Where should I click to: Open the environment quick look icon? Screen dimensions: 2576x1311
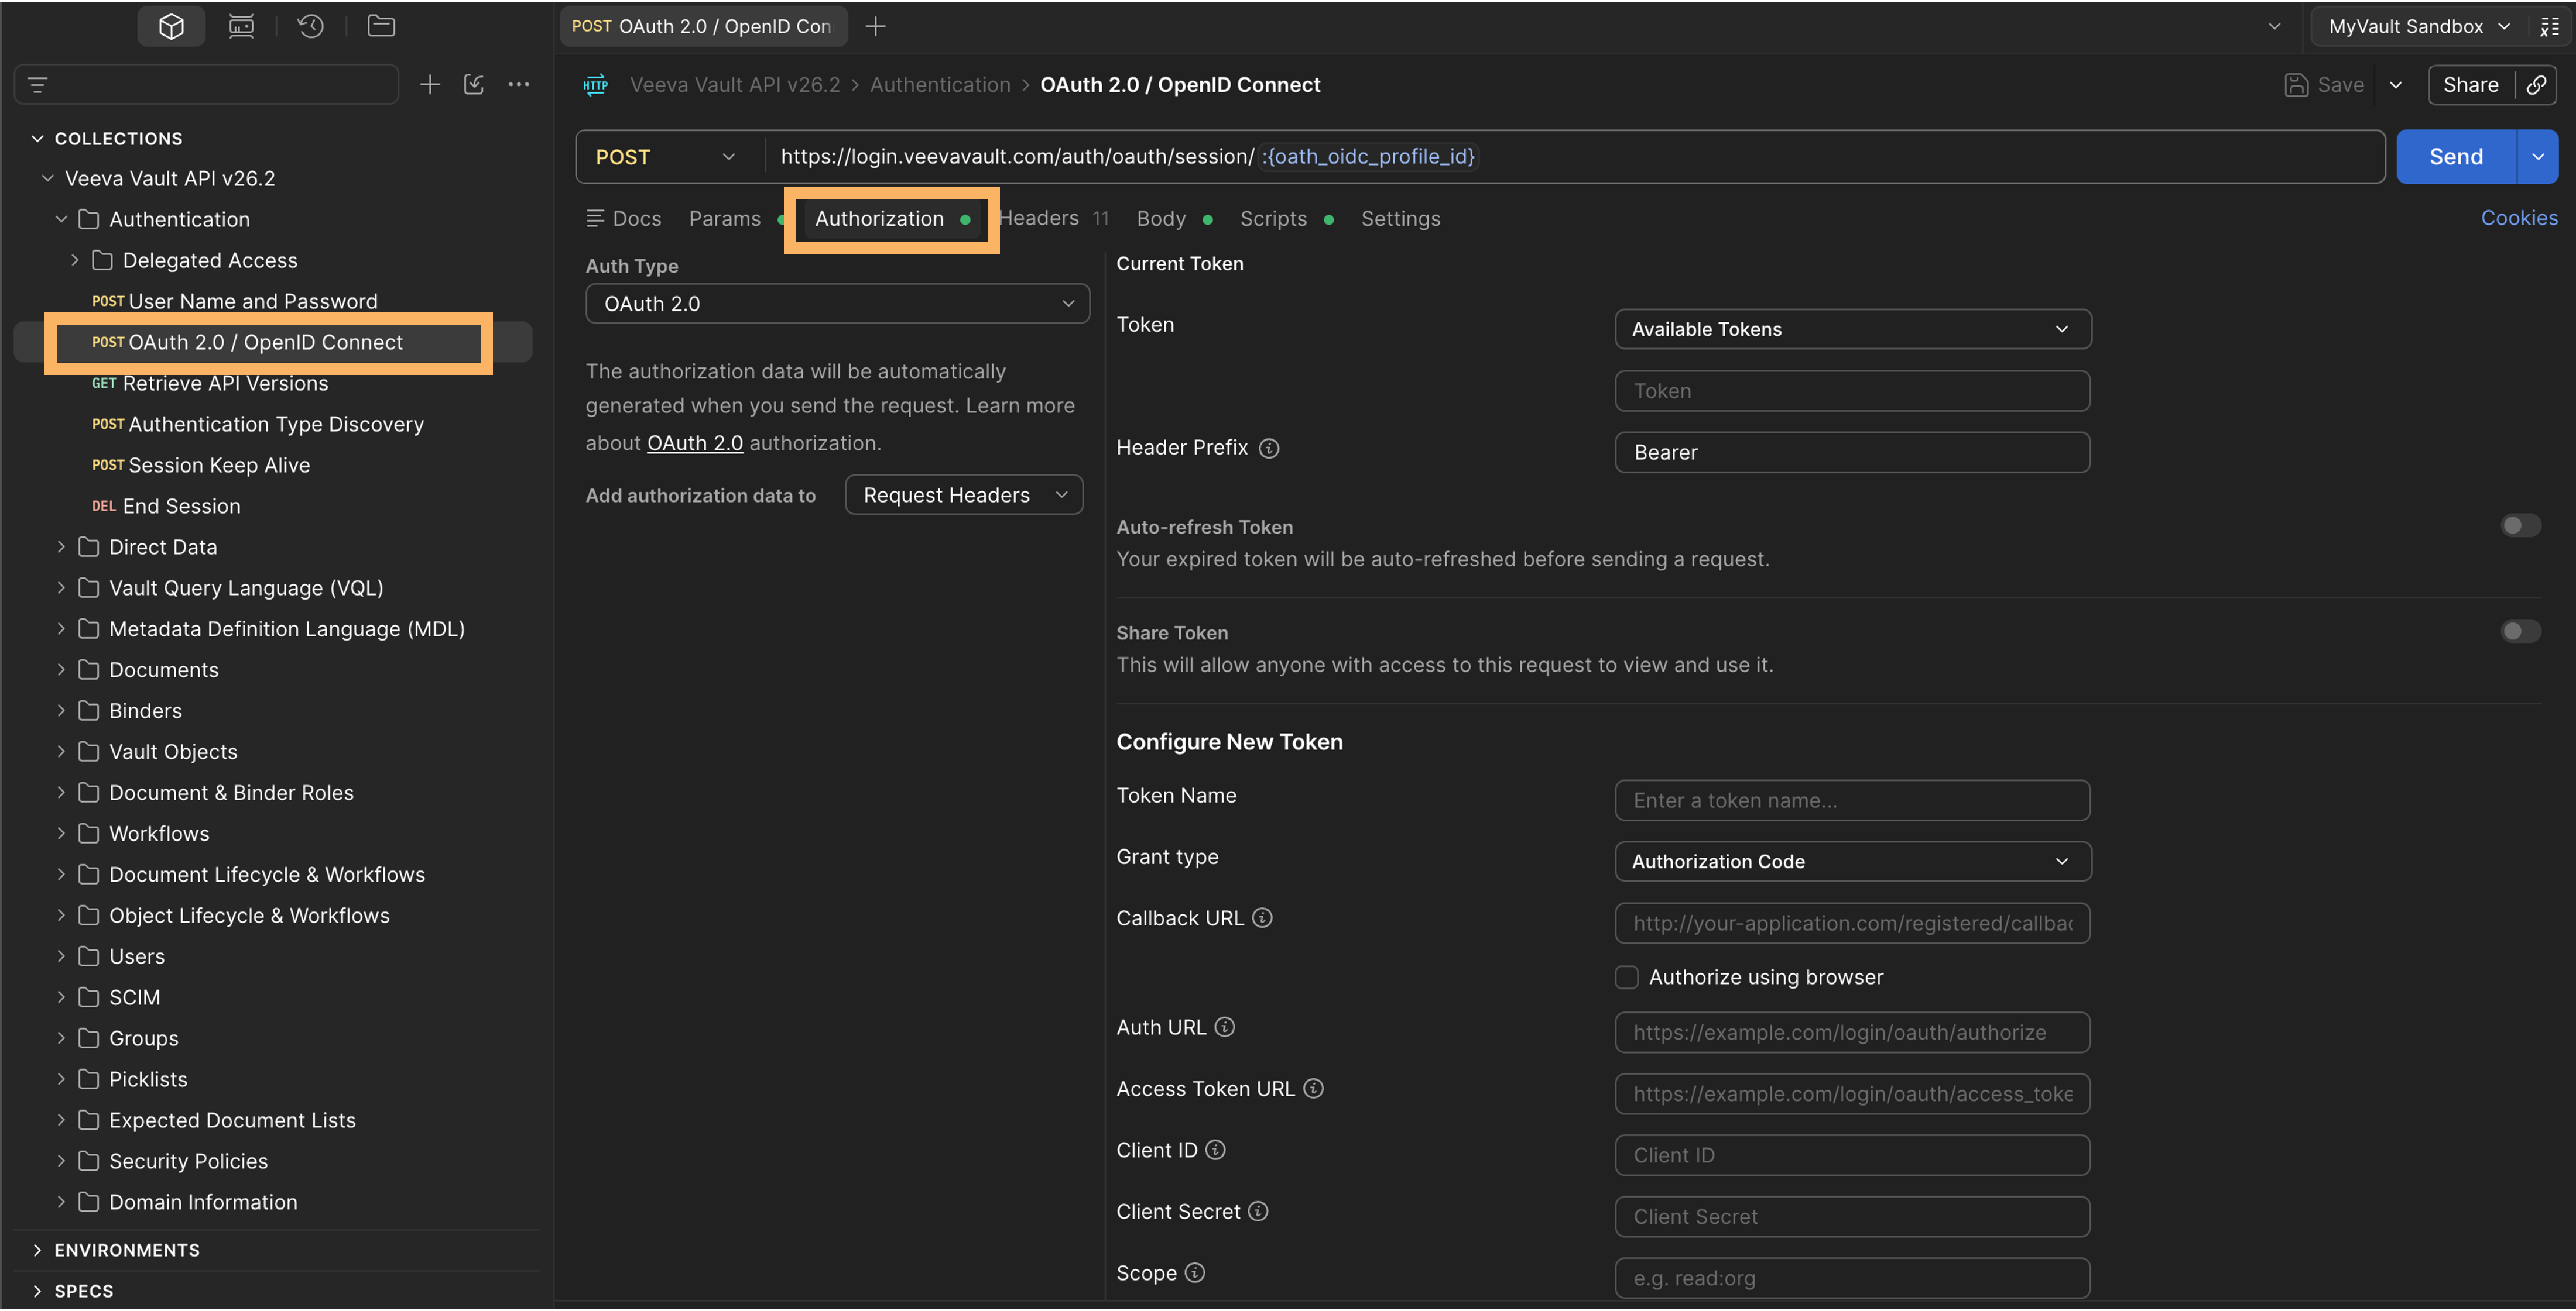(x=2549, y=27)
